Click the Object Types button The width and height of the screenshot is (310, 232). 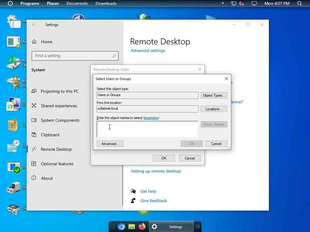click(214, 95)
